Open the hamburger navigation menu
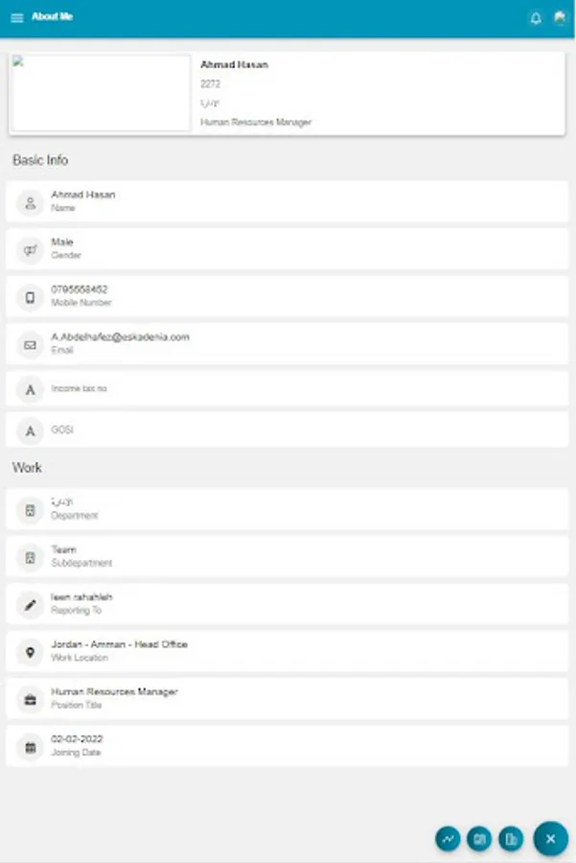Viewport: 576px width, 863px height. 17,18
